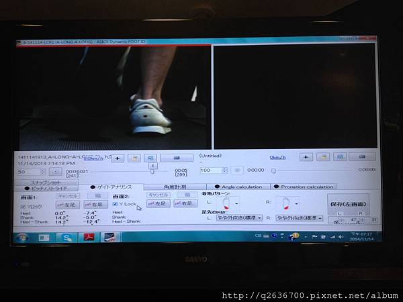
Task: Click the action center flag icon in system tray
Action: (x=314, y=236)
